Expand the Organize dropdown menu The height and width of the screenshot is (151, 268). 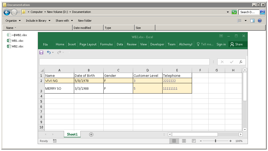(x=13, y=21)
